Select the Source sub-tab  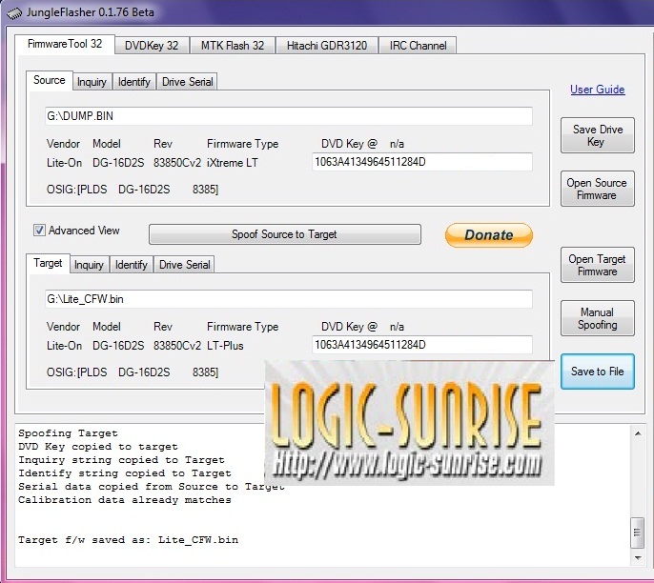click(50, 80)
